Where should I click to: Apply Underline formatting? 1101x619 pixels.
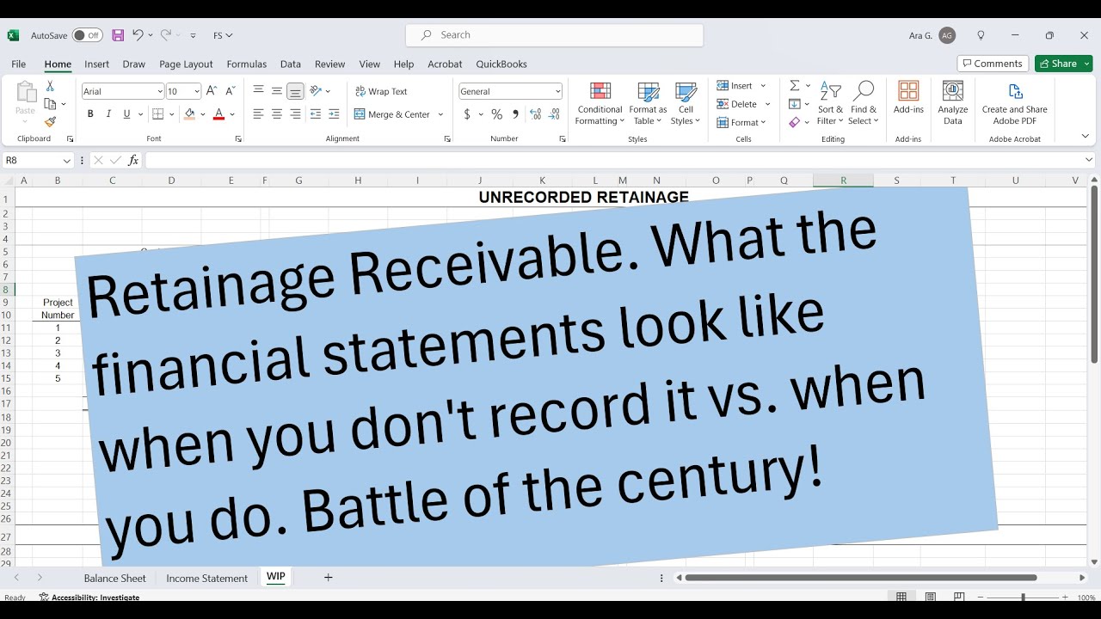pyautogui.click(x=126, y=114)
